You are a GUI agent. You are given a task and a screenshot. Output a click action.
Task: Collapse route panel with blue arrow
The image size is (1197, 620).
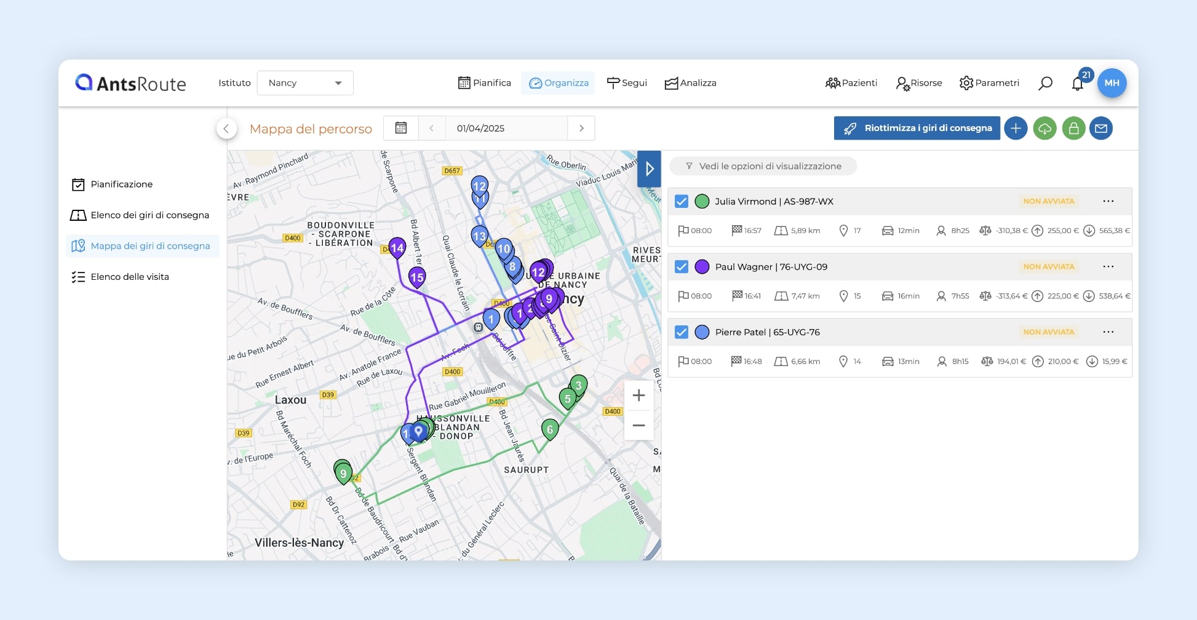tap(649, 169)
